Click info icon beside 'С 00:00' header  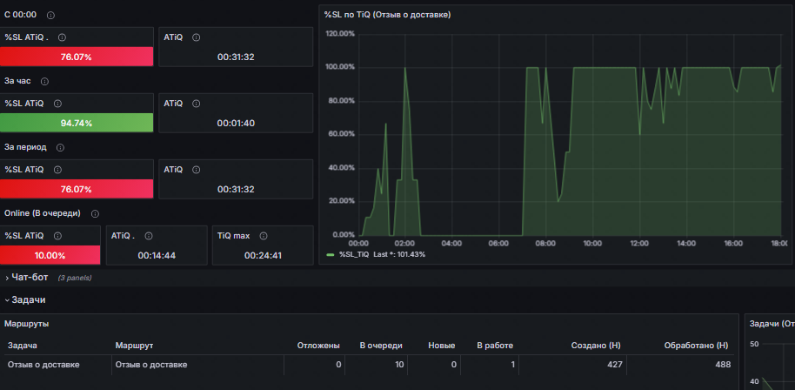tap(50, 15)
